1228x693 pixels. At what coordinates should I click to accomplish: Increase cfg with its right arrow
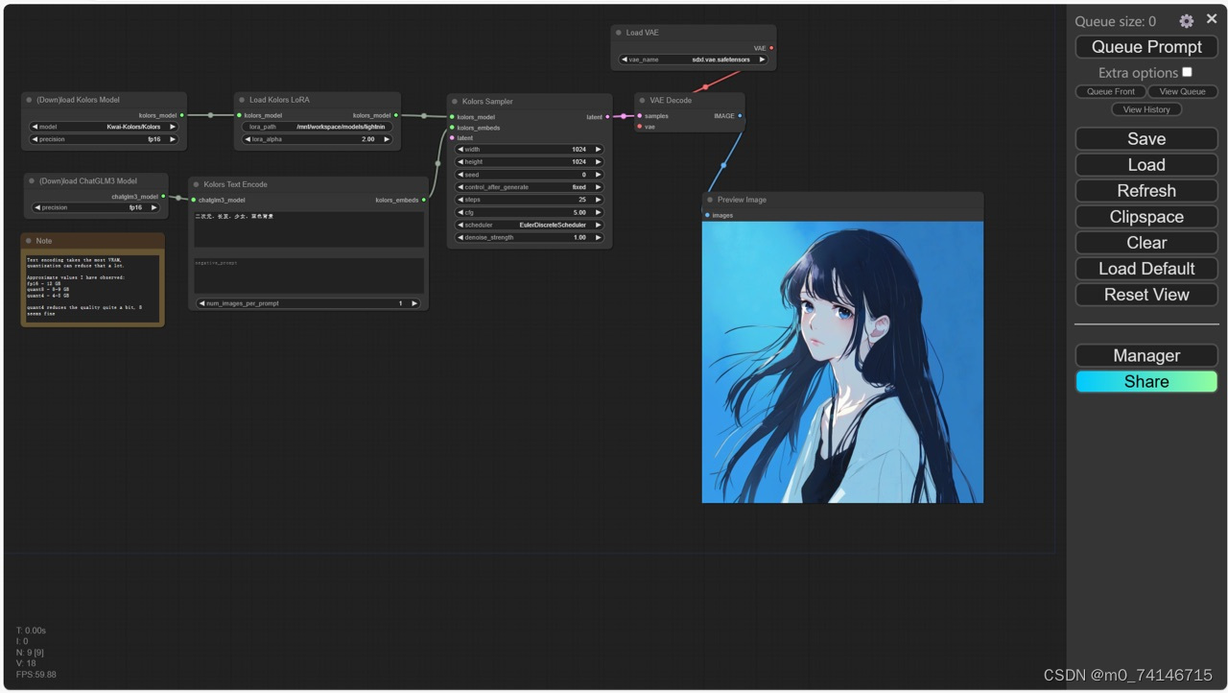pos(599,212)
